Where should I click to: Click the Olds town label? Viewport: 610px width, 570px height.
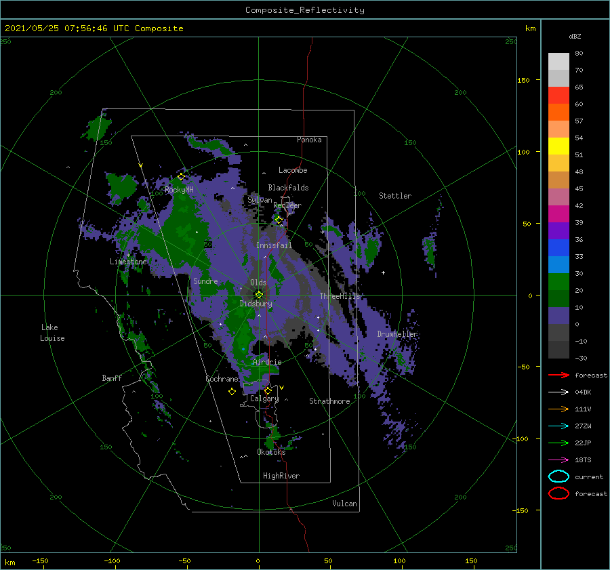258,283
